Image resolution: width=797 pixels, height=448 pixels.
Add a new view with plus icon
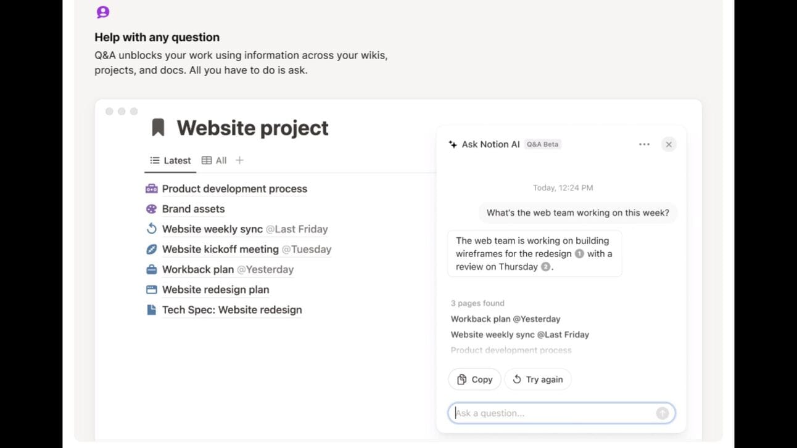point(240,160)
